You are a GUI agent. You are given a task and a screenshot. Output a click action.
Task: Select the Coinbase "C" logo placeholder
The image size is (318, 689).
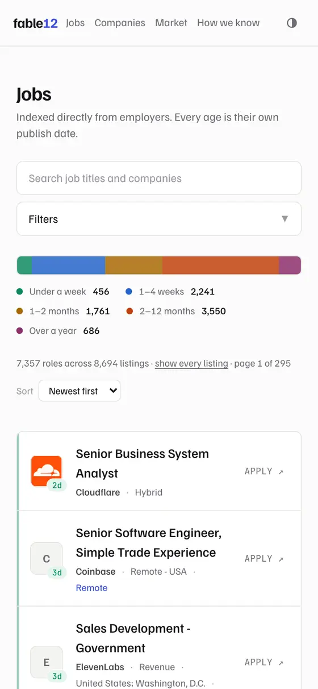coord(47,558)
